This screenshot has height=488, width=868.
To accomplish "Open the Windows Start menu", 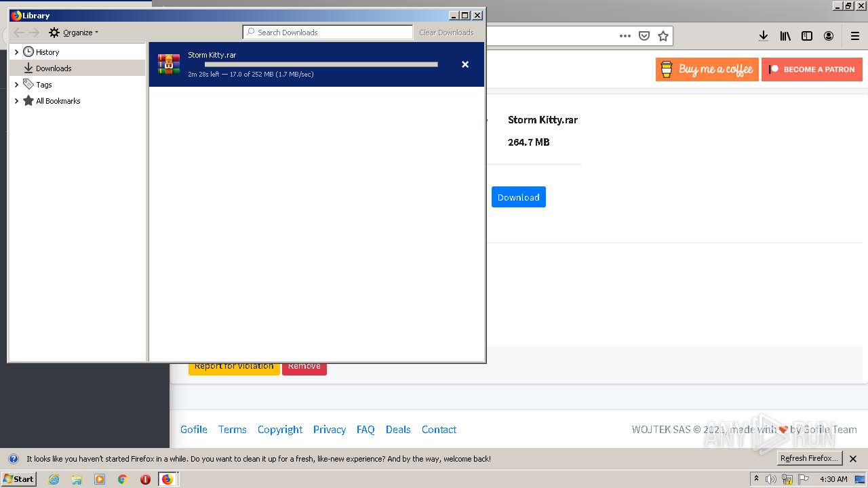I will [18, 479].
